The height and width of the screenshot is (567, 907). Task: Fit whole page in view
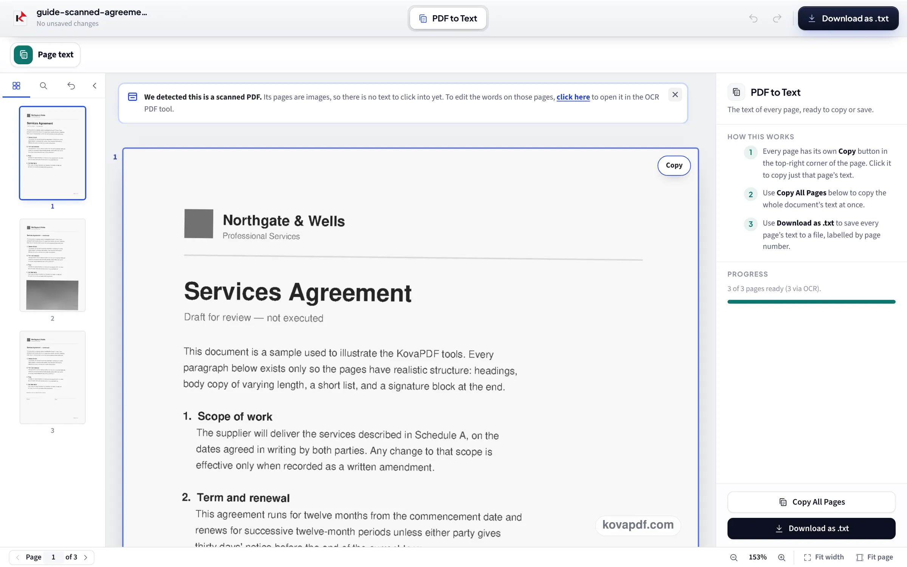(x=874, y=557)
